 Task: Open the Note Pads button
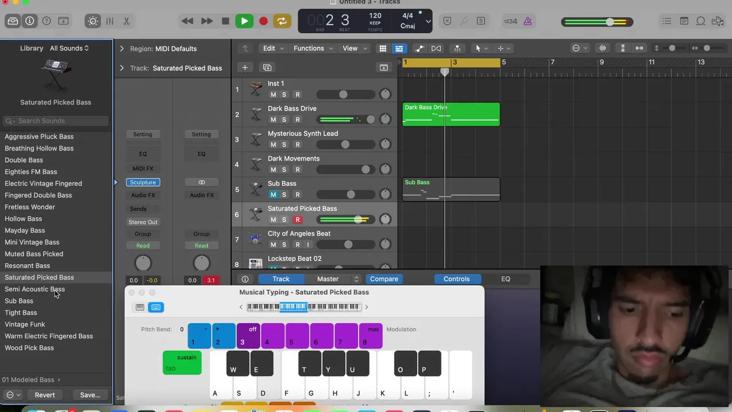684,21
